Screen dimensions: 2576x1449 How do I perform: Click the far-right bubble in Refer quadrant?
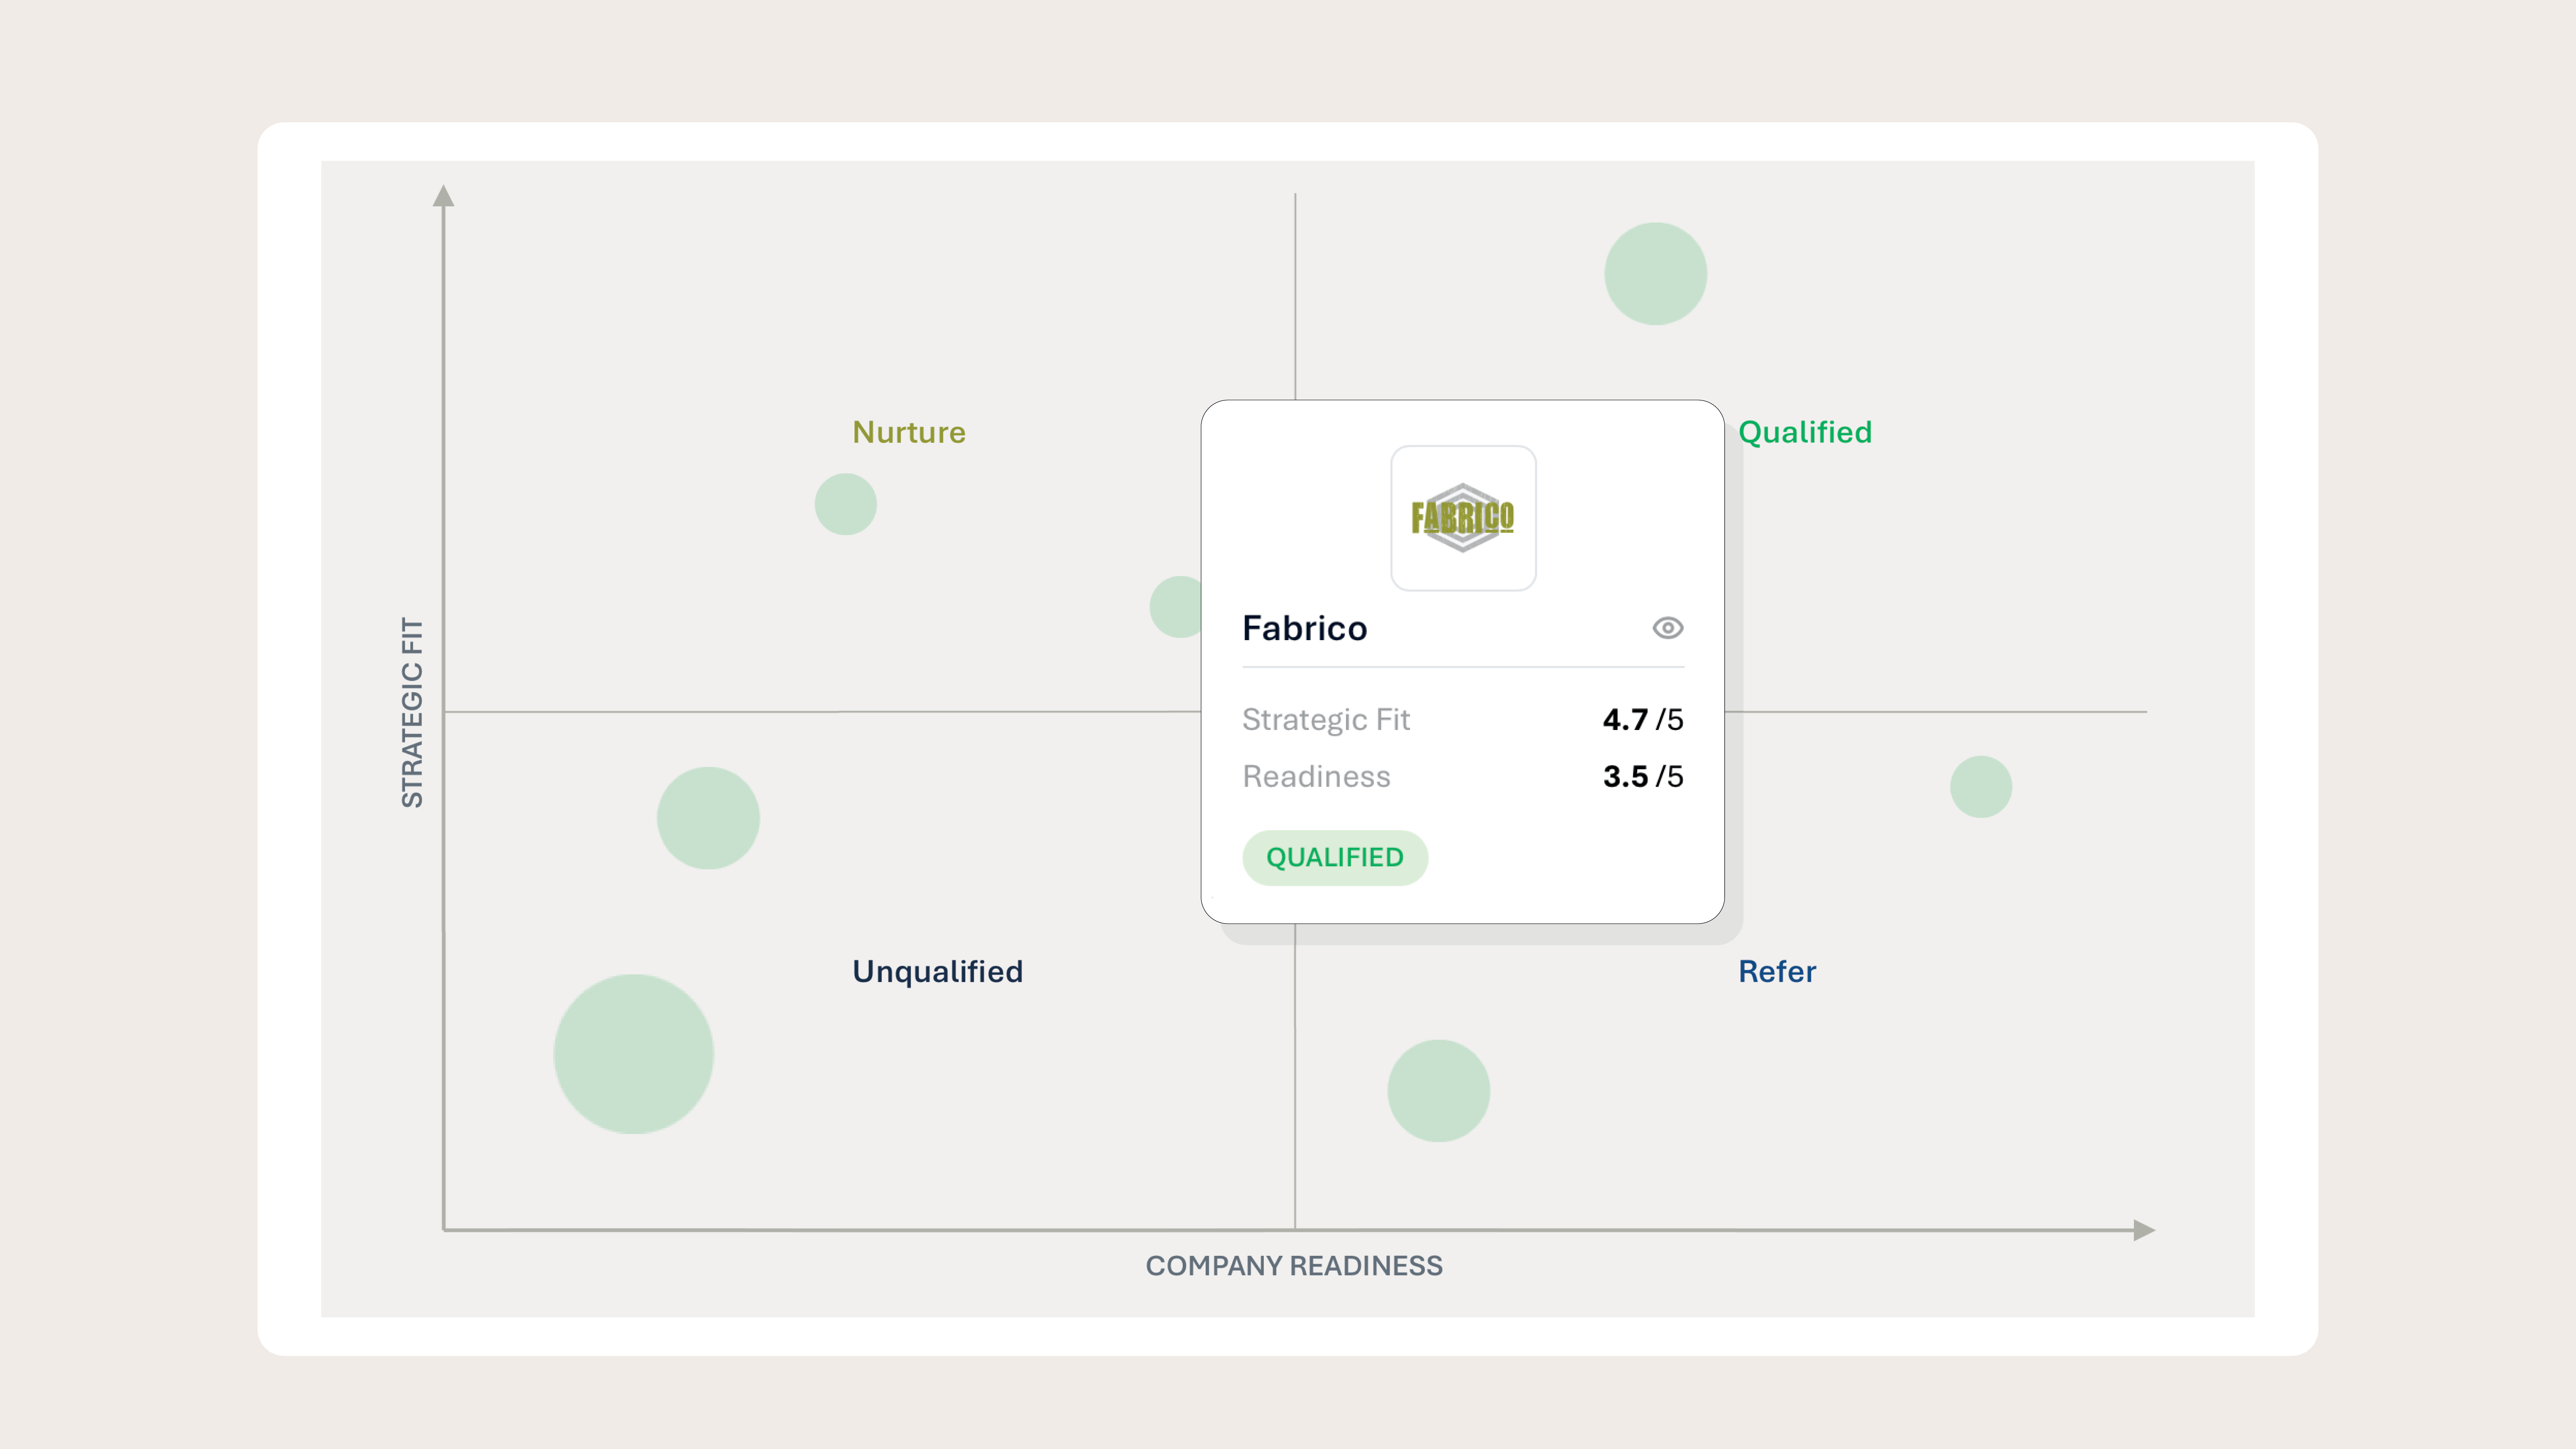(1980, 787)
